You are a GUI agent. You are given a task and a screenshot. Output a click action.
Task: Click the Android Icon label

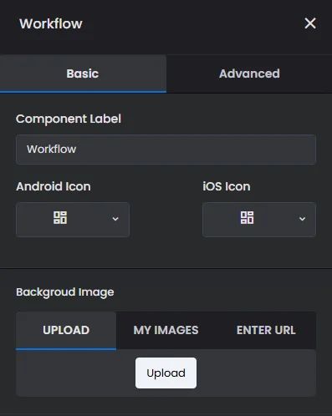(54, 186)
